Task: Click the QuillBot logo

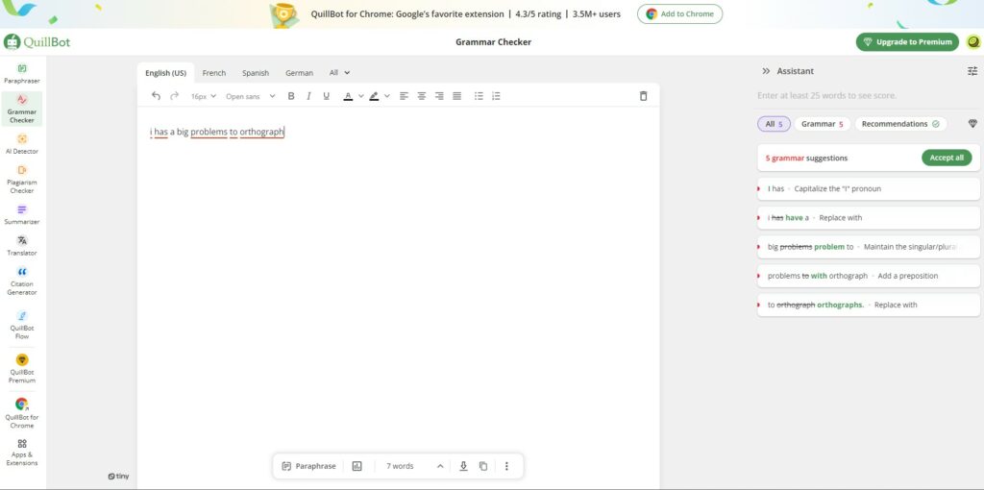Action: (x=37, y=42)
